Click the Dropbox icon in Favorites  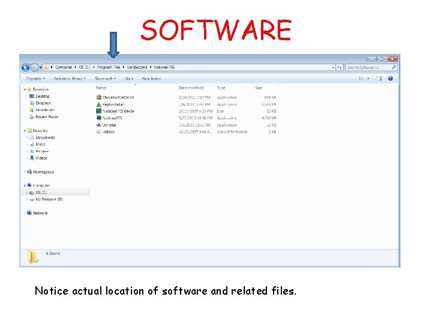click(x=32, y=103)
